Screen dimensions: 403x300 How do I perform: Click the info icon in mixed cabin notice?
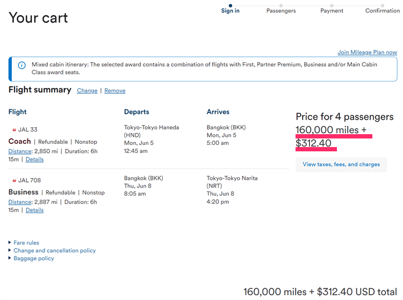(x=21, y=65)
